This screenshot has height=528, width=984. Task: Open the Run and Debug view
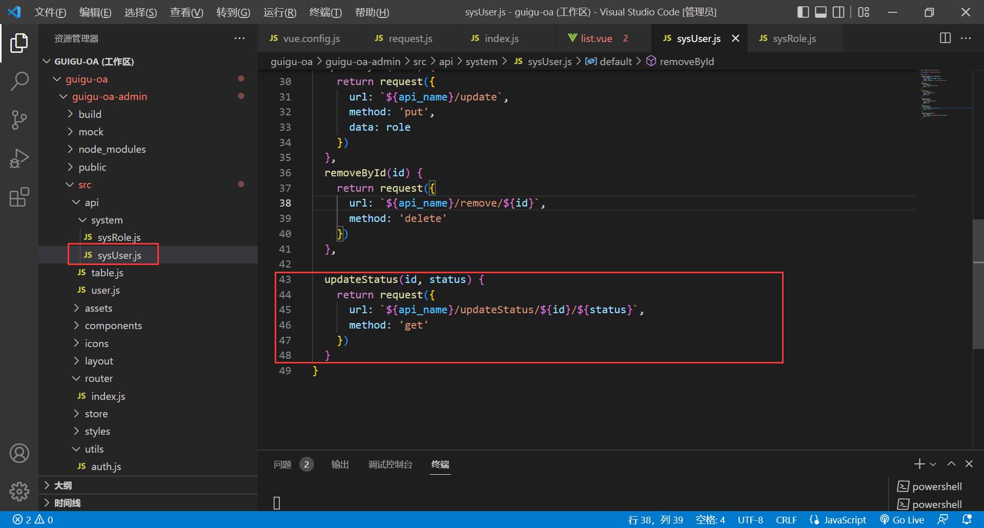[x=19, y=158]
